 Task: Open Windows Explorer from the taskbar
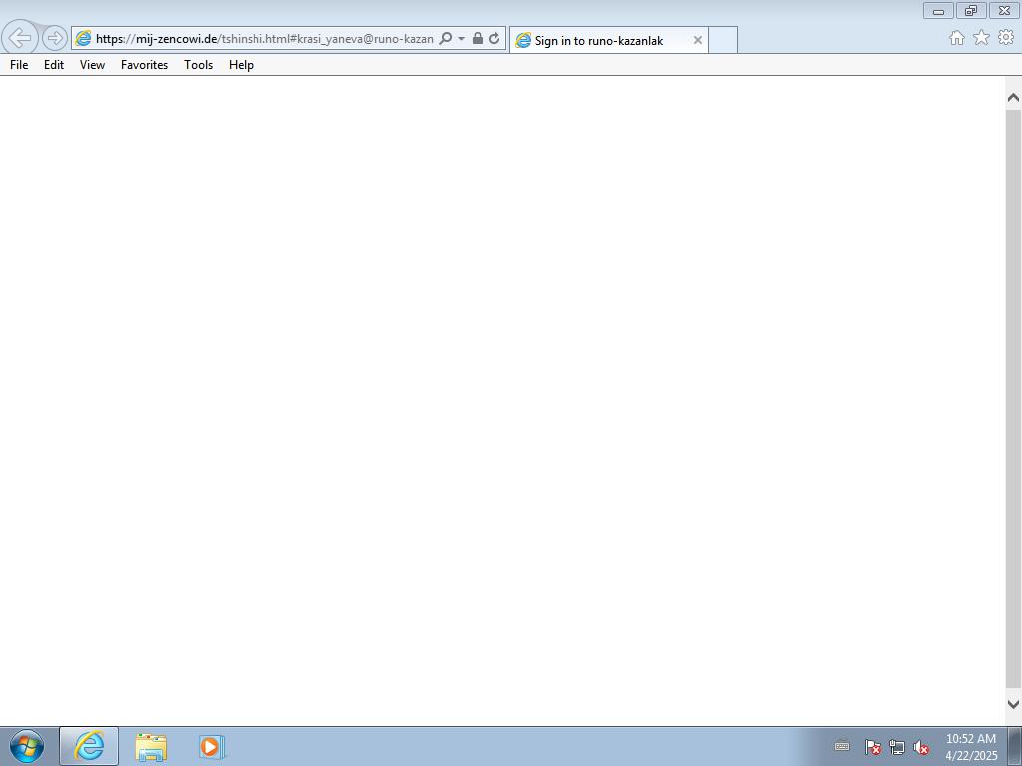[151, 746]
